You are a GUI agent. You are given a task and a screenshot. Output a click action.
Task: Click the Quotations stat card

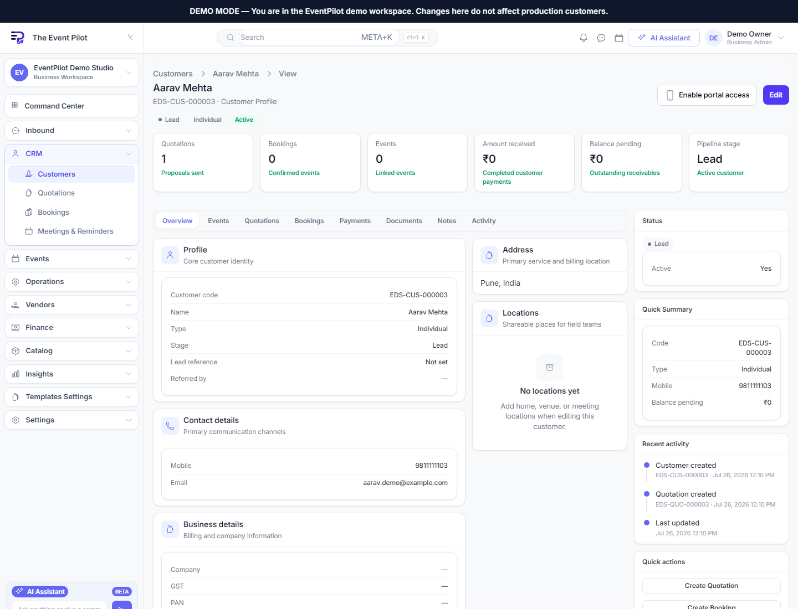(x=203, y=163)
